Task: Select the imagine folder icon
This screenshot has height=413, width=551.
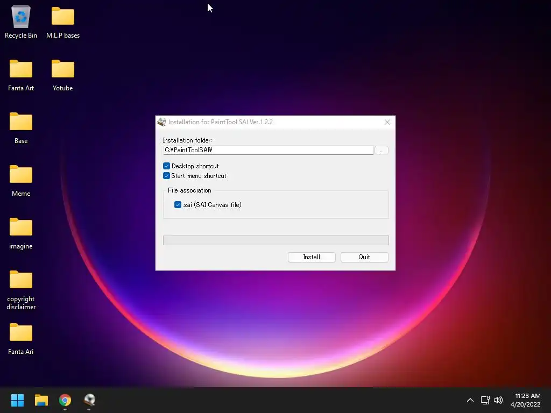Action: pos(21,232)
